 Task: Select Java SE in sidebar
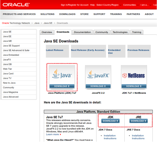tap(19, 32)
